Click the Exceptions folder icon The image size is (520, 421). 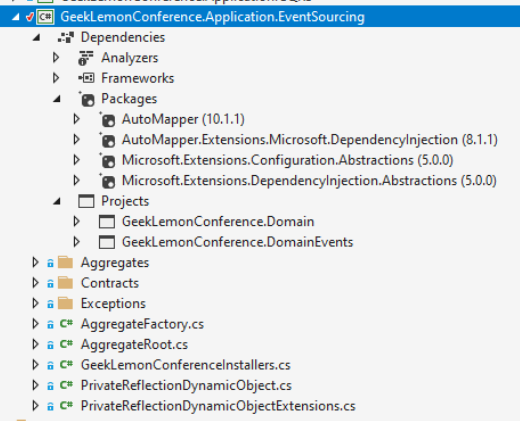point(66,303)
